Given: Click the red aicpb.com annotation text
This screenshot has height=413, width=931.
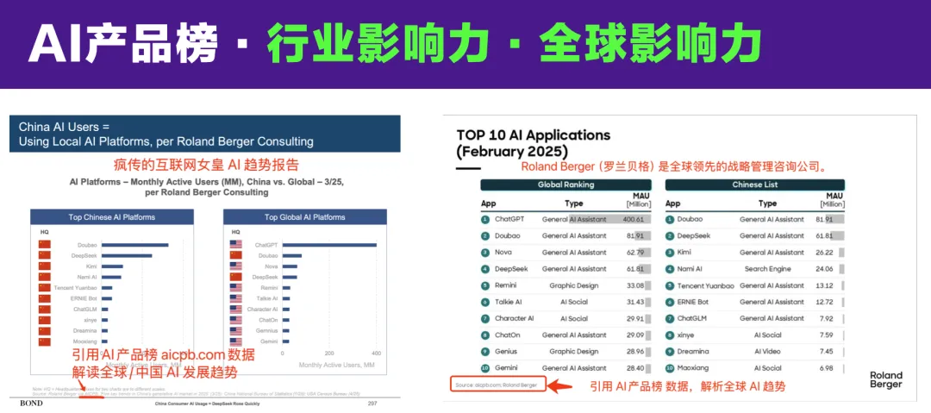Looking at the screenshot, I should 196,355.
